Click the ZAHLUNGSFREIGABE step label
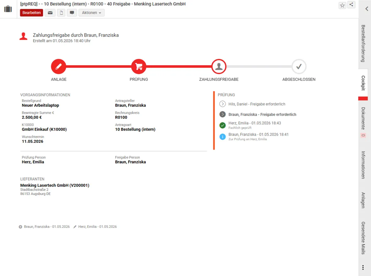 [219, 79]
